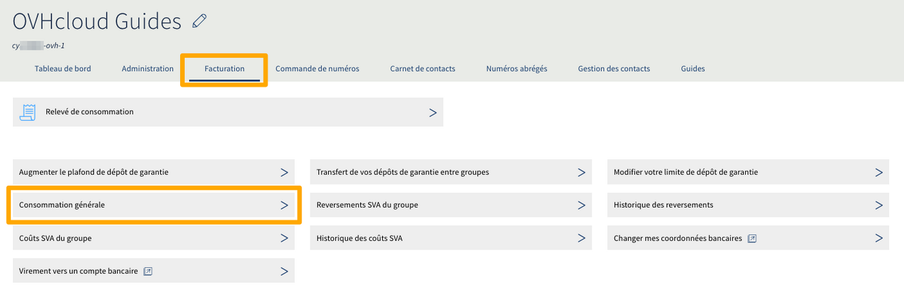Open the Guides tab
This screenshot has width=904, height=300.
coord(693,68)
